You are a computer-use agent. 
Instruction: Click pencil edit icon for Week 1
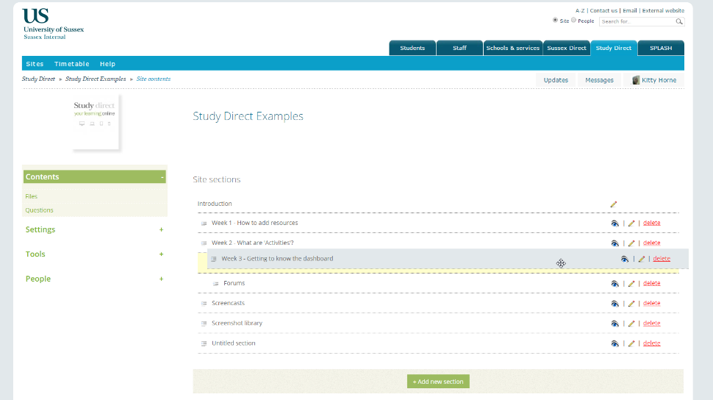pyautogui.click(x=631, y=223)
